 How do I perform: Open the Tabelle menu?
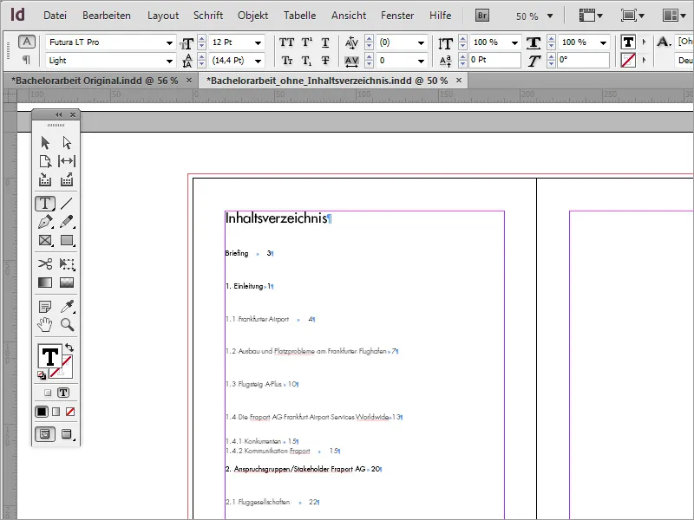[299, 16]
